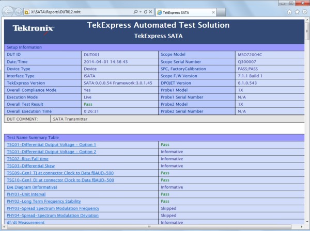
Task: Open TSG01 Differential Output Voltage Option 1 link
Action: coord(51,145)
